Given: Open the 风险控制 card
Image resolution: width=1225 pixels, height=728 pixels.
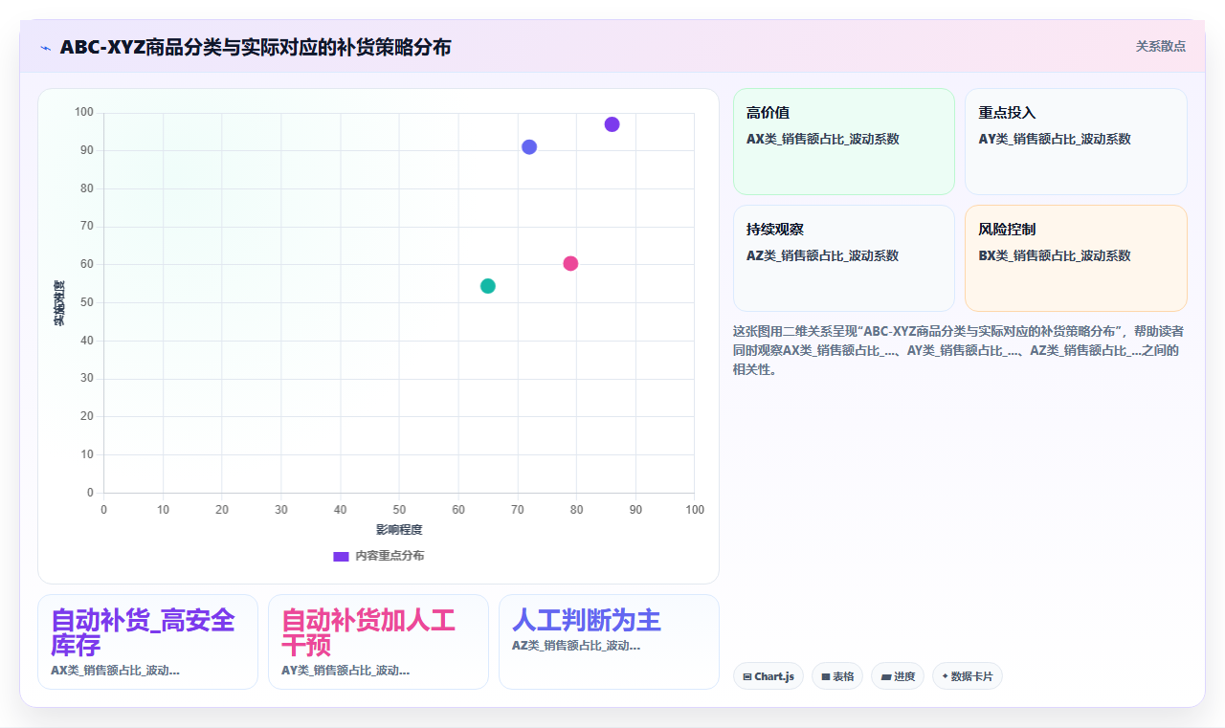Looking at the screenshot, I should pos(1076,258).
